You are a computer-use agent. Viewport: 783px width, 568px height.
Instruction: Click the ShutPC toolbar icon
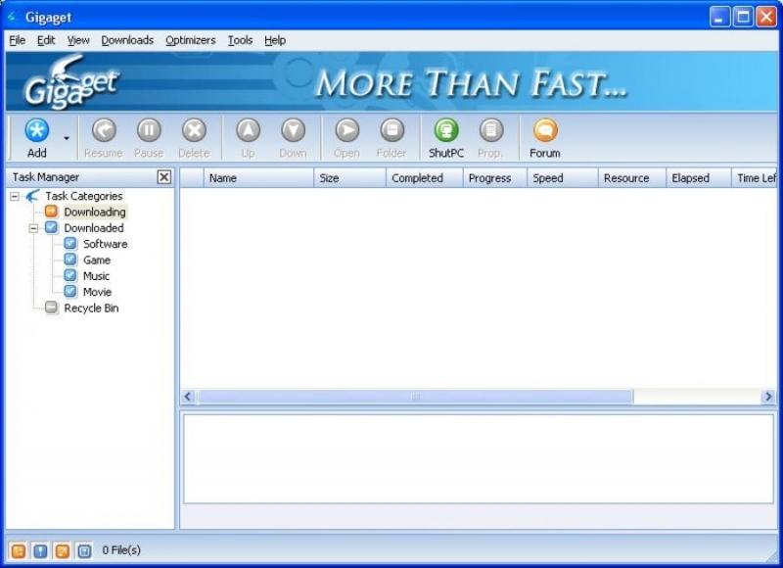(446, 131)
